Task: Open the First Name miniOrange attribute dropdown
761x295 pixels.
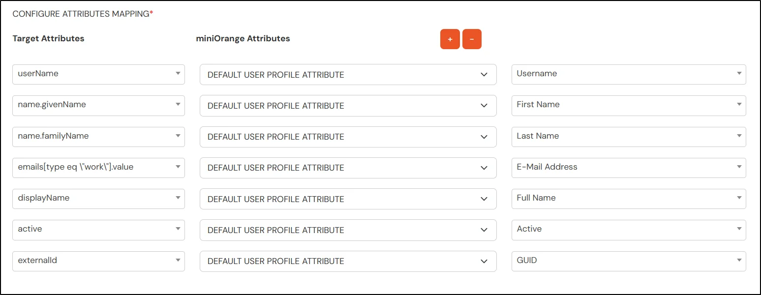Action: 629,105
